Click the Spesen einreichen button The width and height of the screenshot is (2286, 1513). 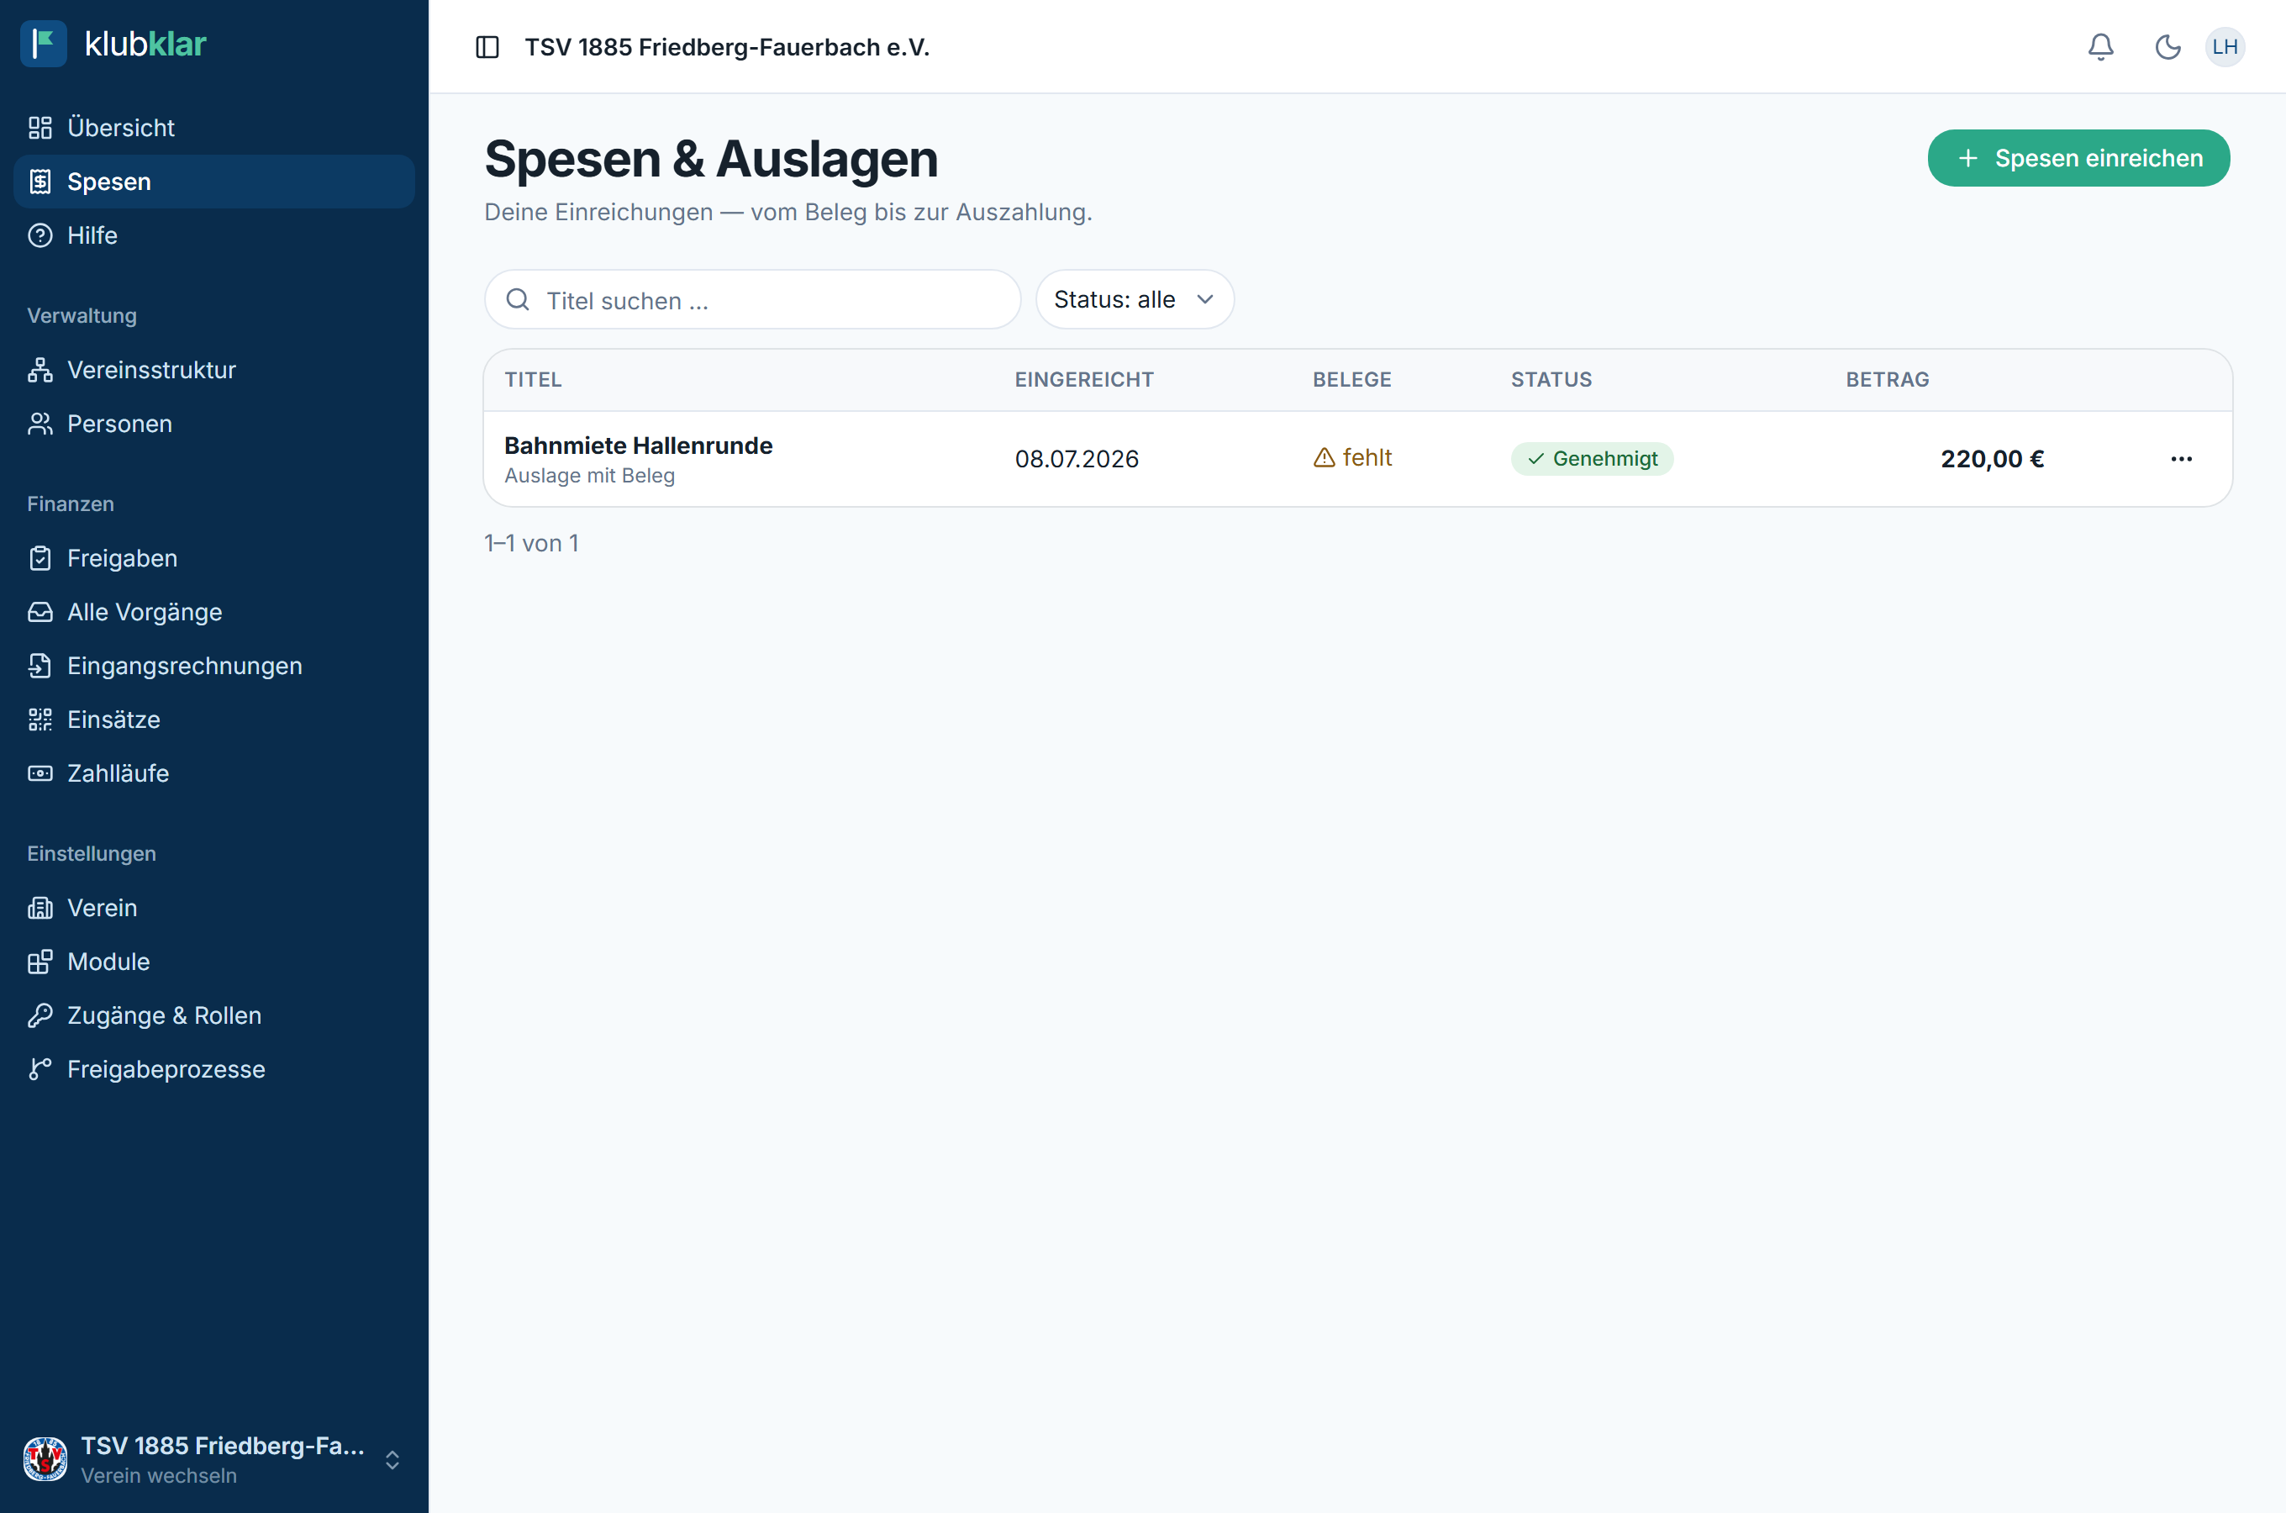click(2078, 158)
